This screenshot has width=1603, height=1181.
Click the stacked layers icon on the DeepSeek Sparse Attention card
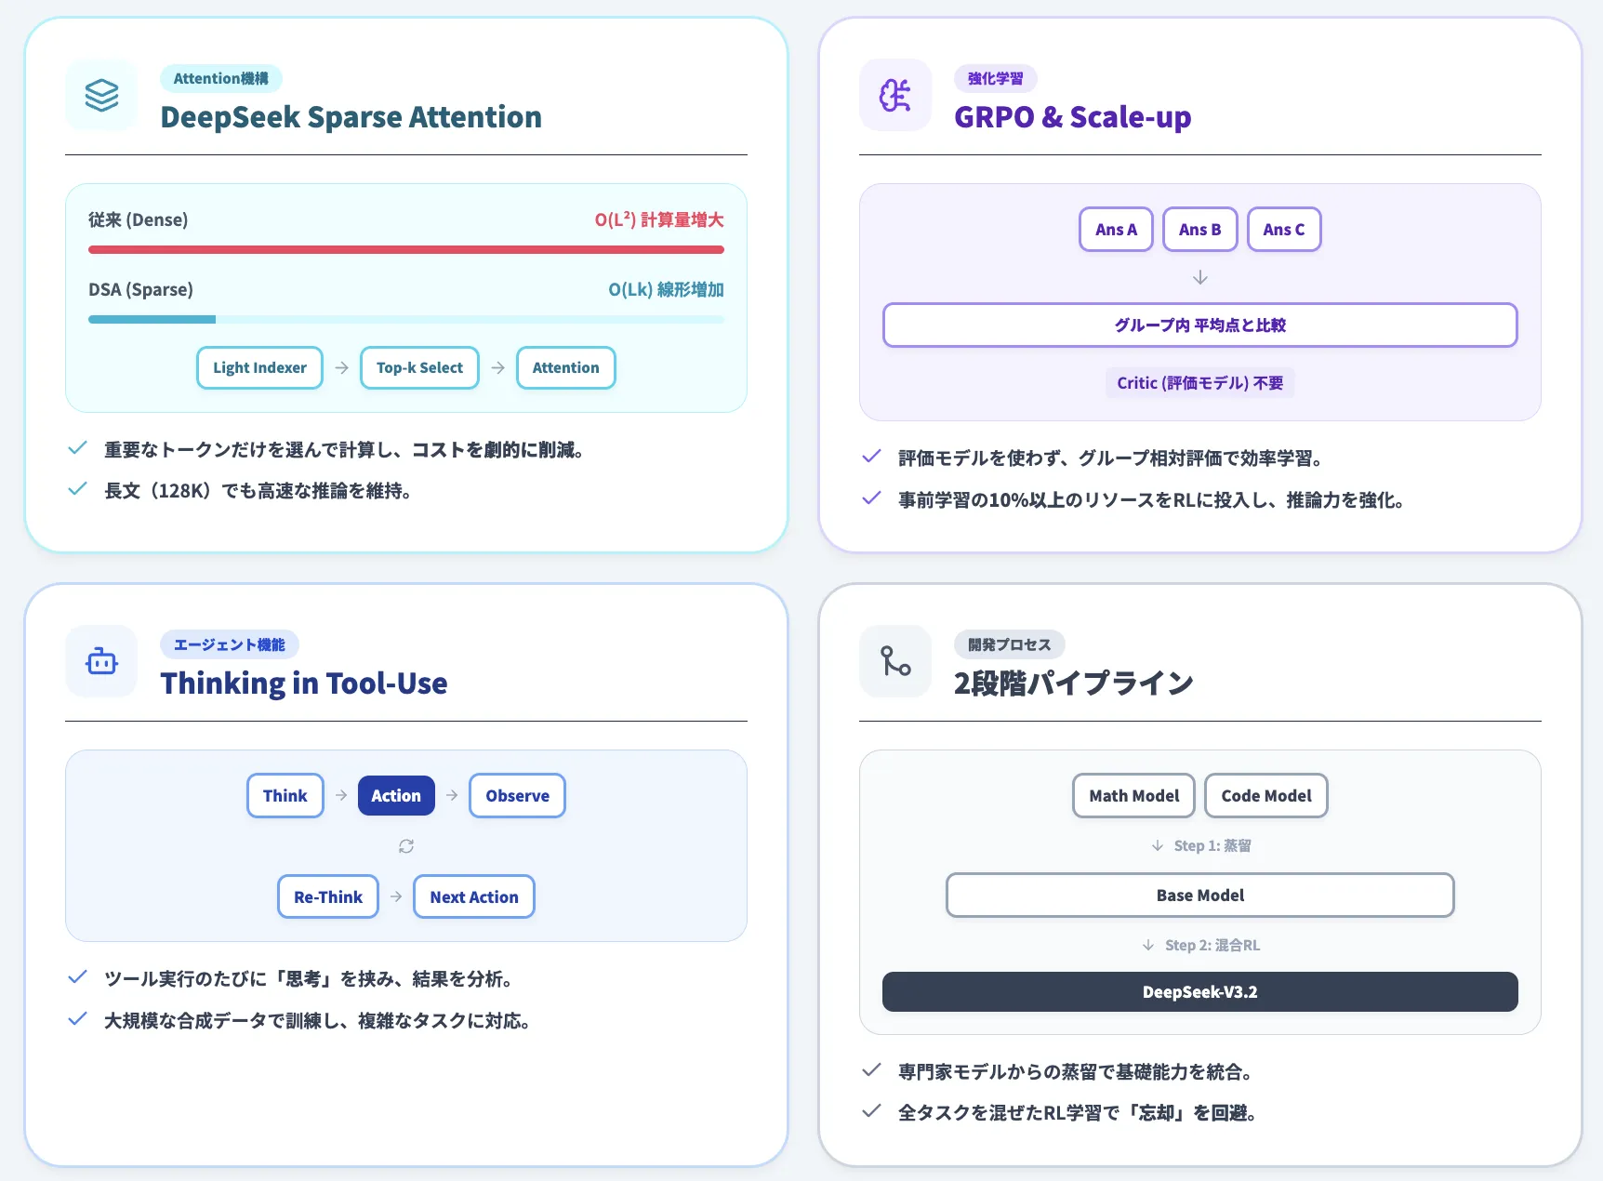tap(100, 95)
